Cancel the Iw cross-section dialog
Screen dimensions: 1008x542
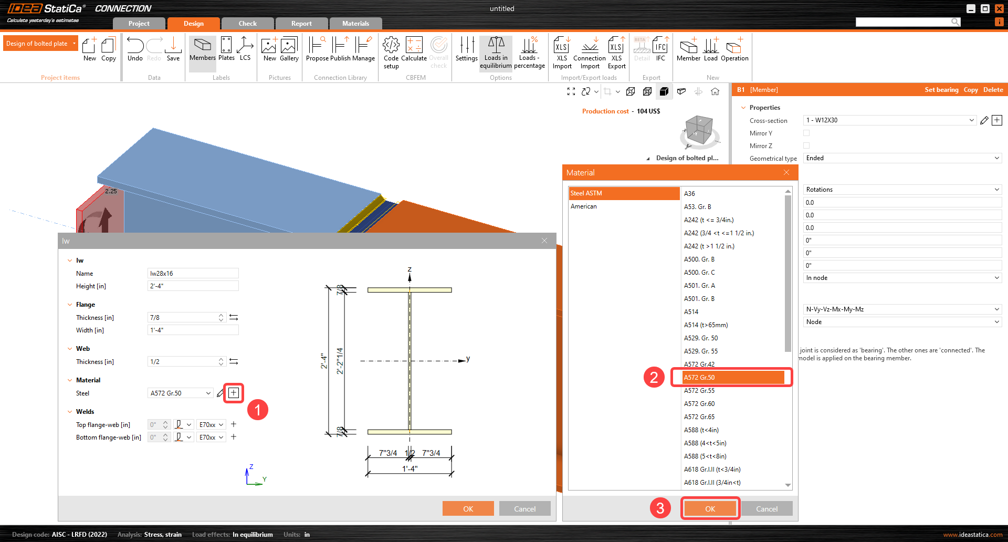click(524, 509)
